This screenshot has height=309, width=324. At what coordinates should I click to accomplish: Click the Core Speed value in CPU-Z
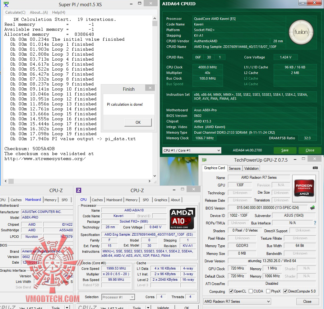click(x=116, y=268)
